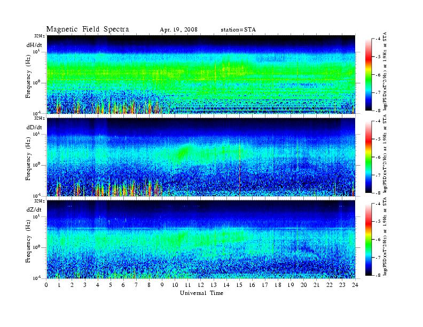Click the log(PSD) label of the dZ/dt color bar

[385, 236]
